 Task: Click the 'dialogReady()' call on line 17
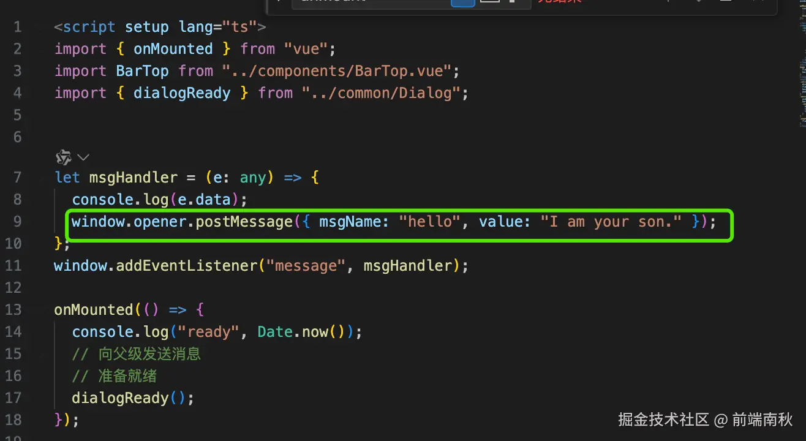tap(129, 398)
